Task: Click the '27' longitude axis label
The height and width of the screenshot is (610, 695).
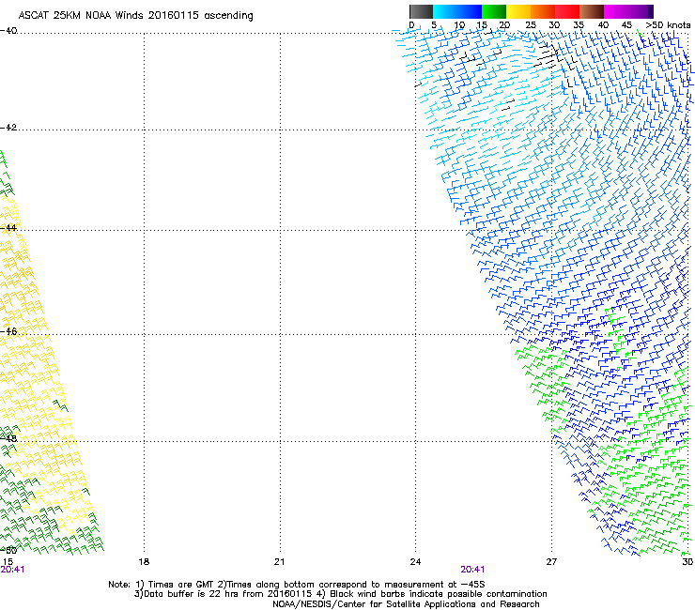Action: [x=551, y=562]
